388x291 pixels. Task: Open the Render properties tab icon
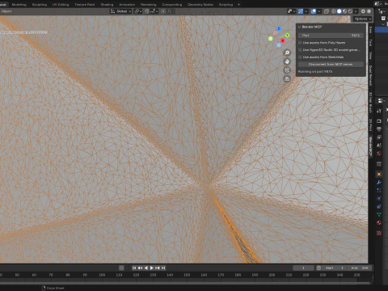pos(379,121)
